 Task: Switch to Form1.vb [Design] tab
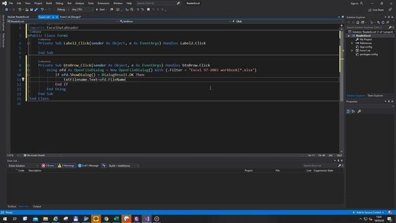click(70, 17)
